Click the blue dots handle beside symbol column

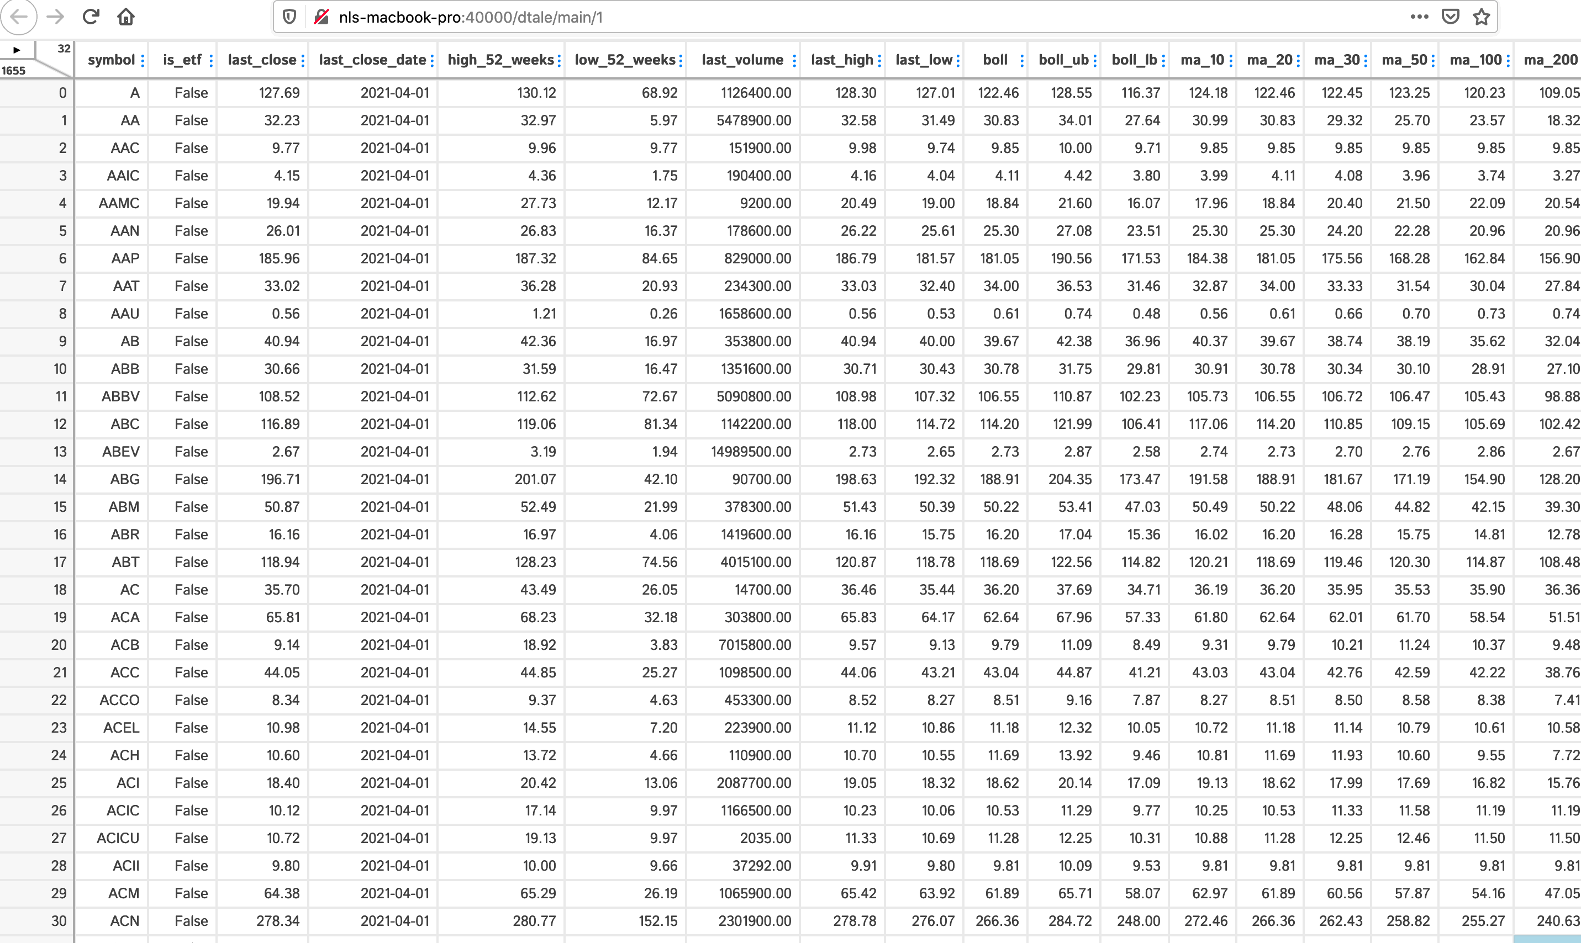click(143, 60)
